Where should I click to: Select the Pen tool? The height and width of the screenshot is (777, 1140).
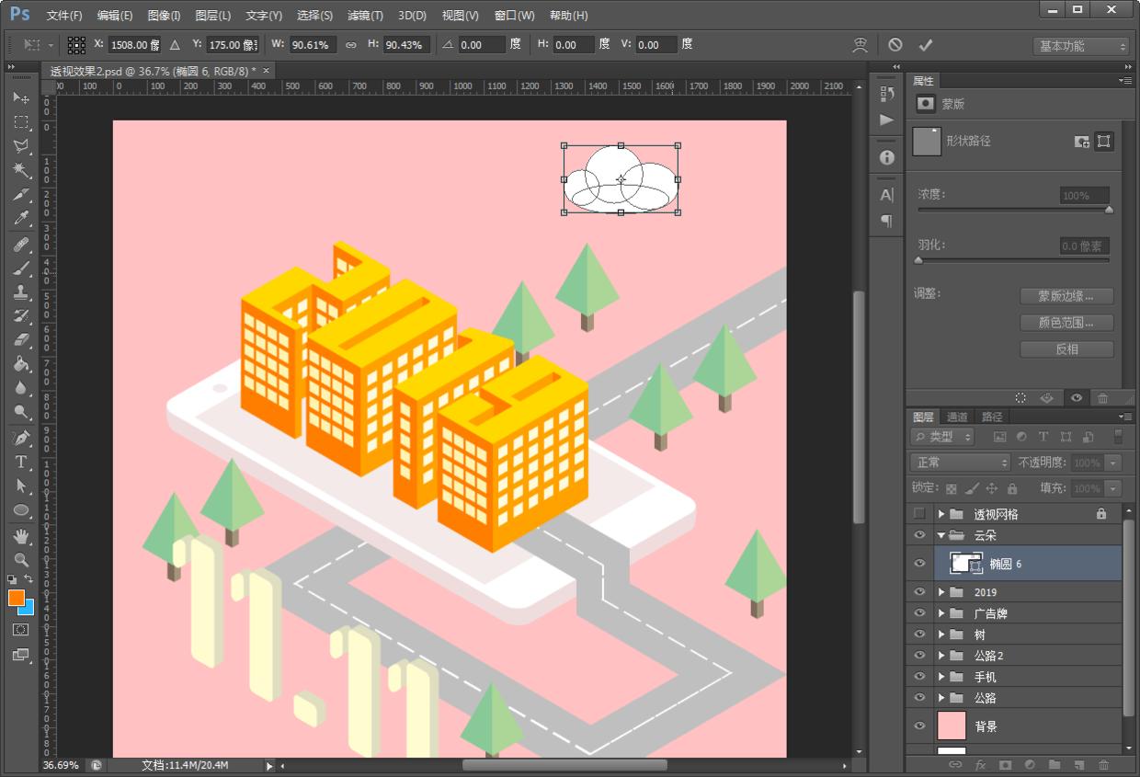(20, 438)
